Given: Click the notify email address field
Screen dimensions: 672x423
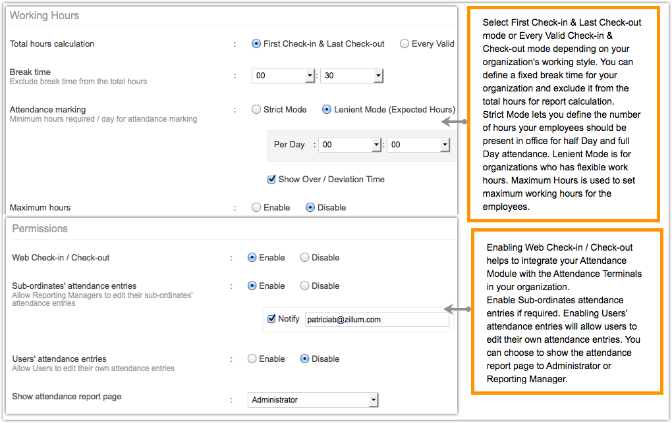Looking at the screenshot, I should [x=377, y=320].
